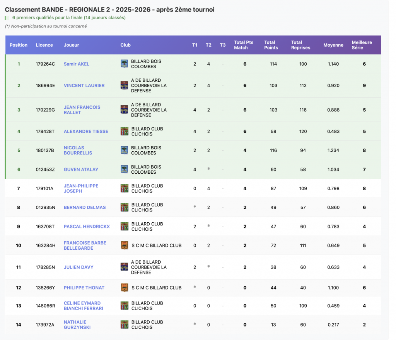
Task: Click Courbevoie club logo in Vincent Laurier row
Action: coord(124,86)
